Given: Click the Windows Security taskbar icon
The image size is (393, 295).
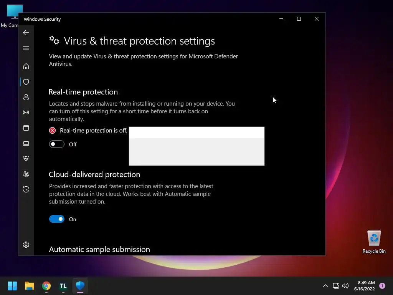Looking at the screenshot, I should click(80, 285).
